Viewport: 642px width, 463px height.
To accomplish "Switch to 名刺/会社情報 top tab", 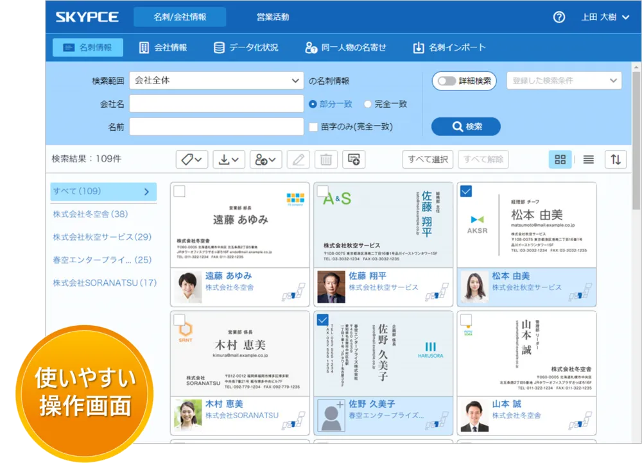I will (x=180, y=17).
